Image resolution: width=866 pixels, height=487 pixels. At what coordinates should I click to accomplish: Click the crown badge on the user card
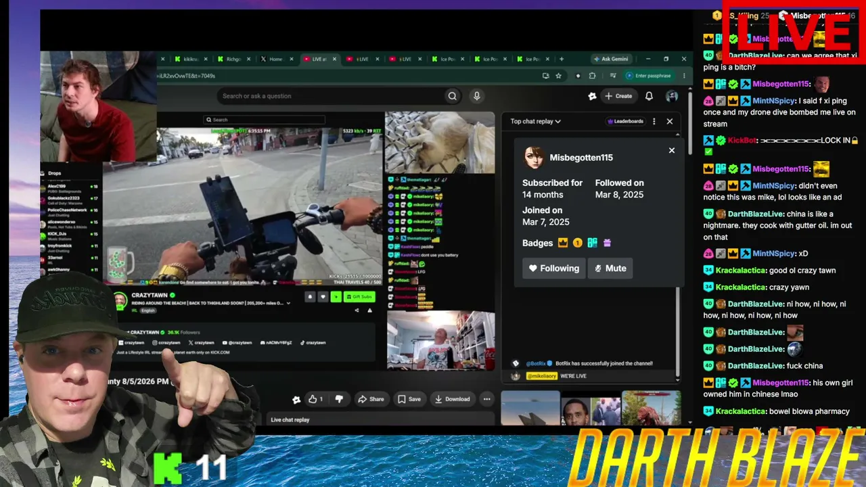(x=563, y=243)
